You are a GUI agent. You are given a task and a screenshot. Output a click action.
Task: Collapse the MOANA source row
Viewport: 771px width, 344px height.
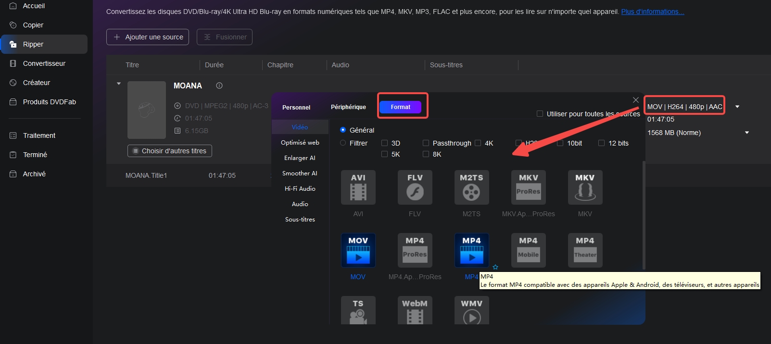coord(119,84)
